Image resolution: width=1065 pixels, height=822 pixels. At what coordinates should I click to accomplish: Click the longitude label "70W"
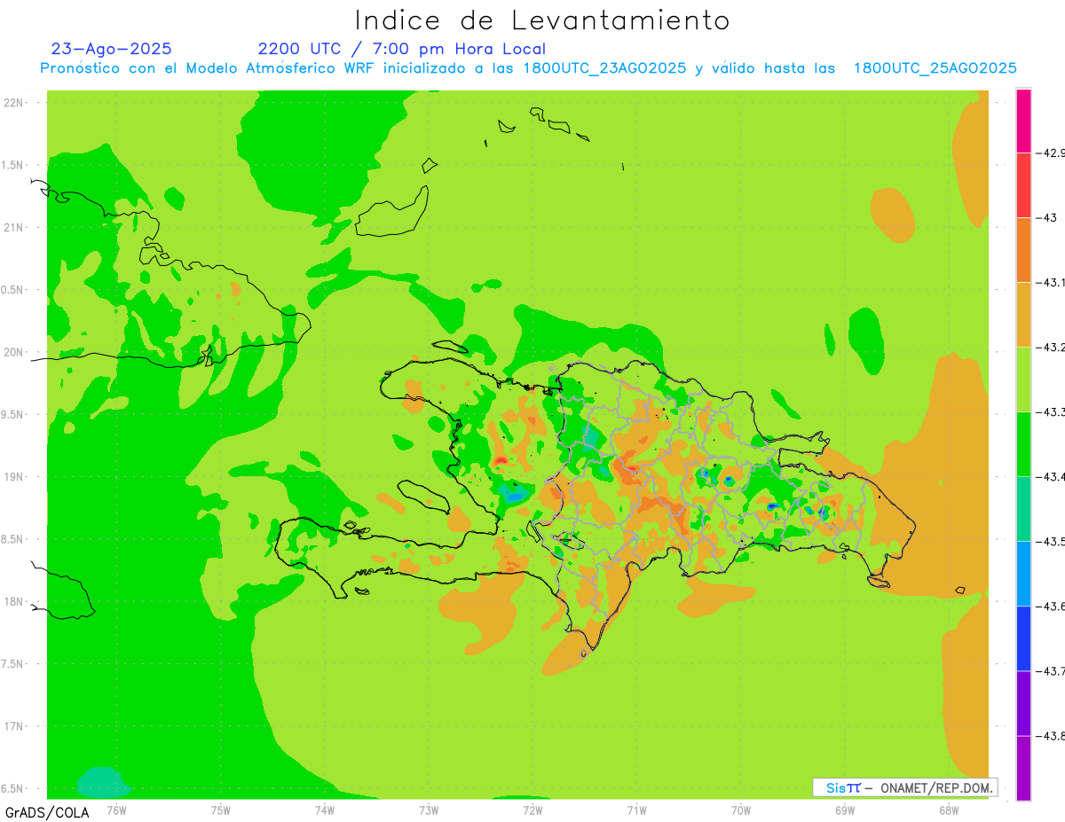740,809
